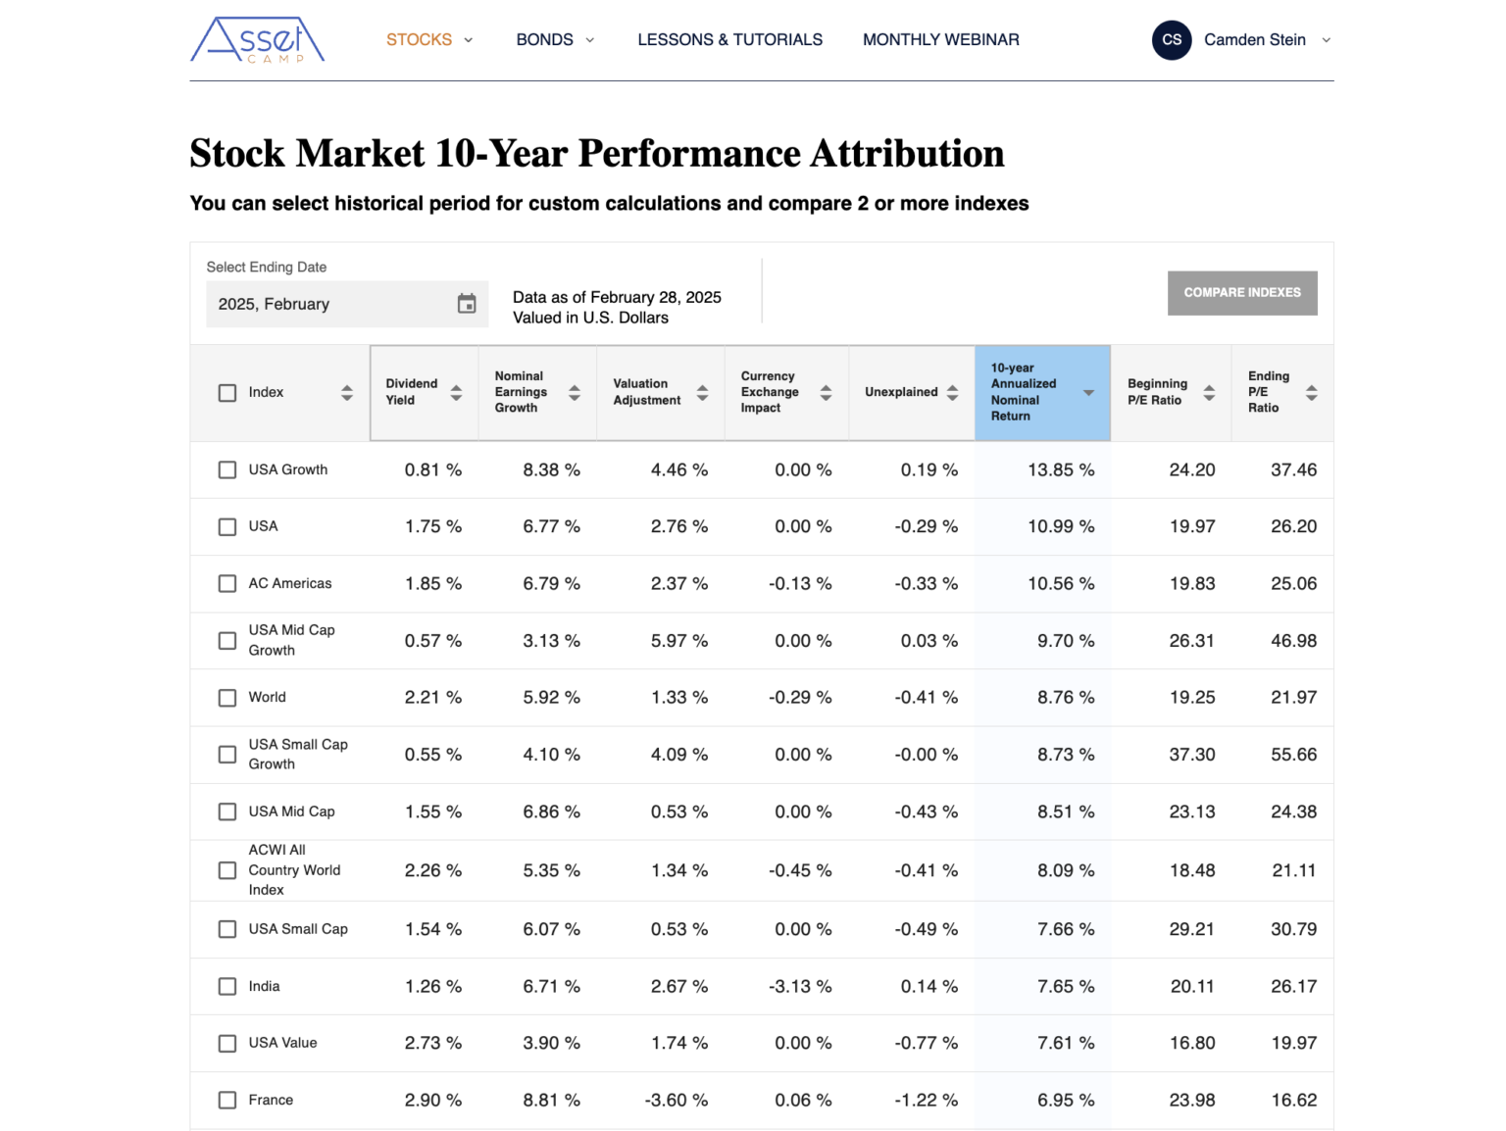Viewport: 1506px width, 1131px height.
Task: Check the India index checkbox
Action: tap(226, 986)
